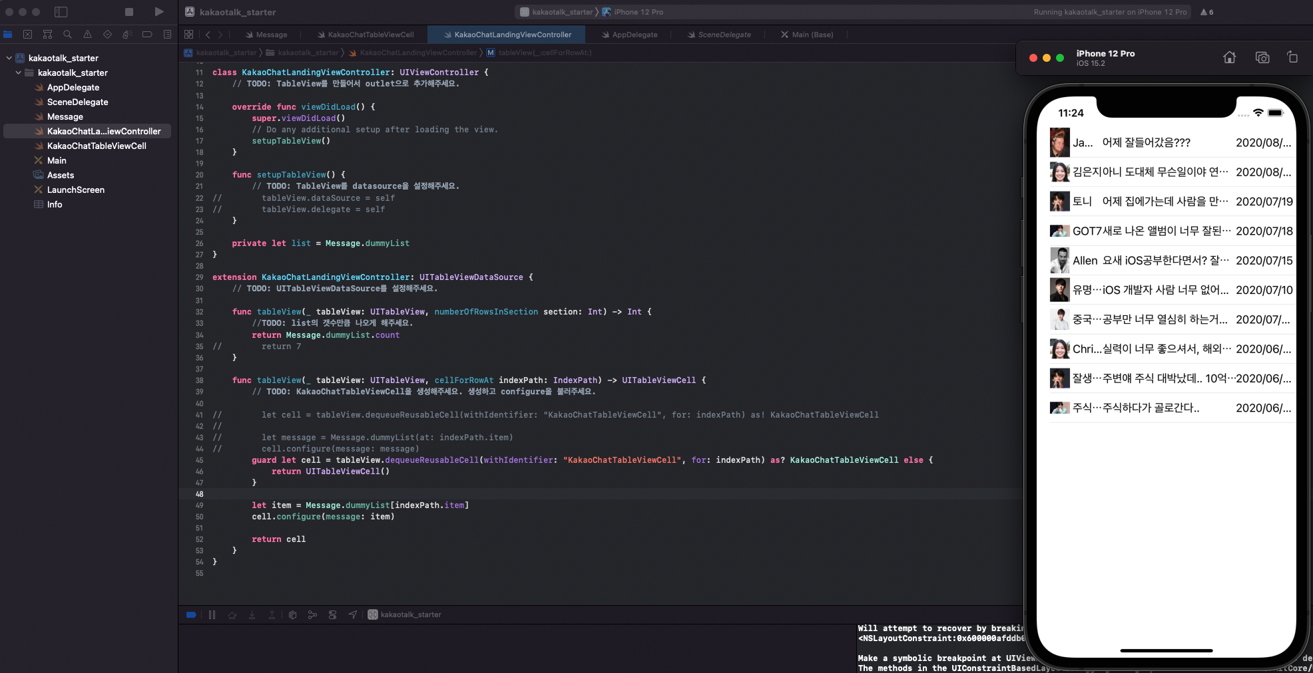The height and width of the screenshot is (673, 1313).
Task: Open the Project navigator folder icon
Action: pyautogui.click(x=8, y=35)
